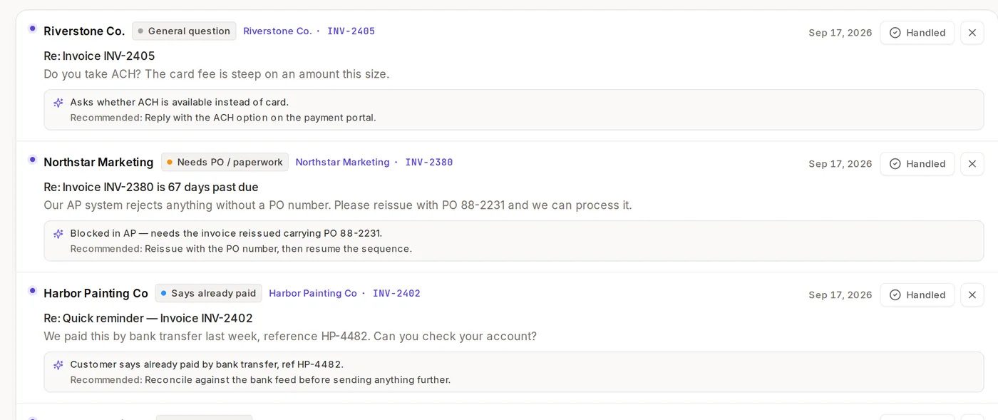This screenshot has width=998, height=420.
Task: Click recommendation 'Reissue with the PO number'
Action: click(x=278, y=249)
